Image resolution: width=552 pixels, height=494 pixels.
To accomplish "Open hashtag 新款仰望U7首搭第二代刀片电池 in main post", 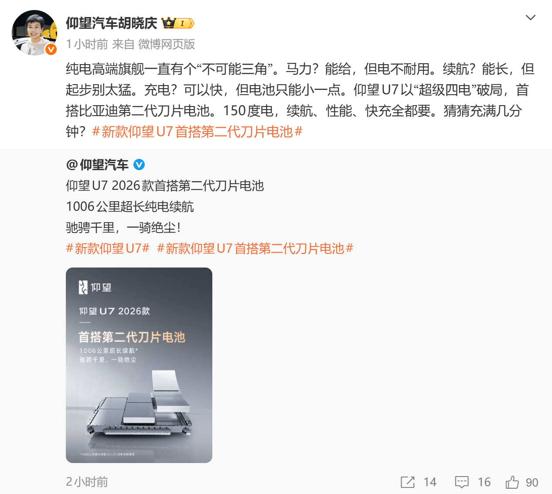I will (198, 131).
